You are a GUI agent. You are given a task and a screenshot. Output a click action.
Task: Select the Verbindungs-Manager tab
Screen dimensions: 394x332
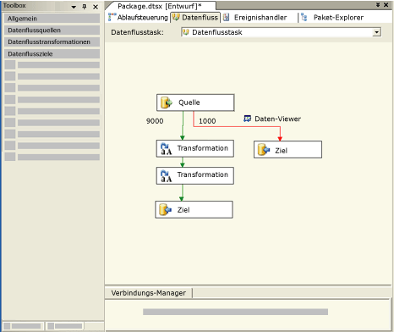(x=149, y=293)
